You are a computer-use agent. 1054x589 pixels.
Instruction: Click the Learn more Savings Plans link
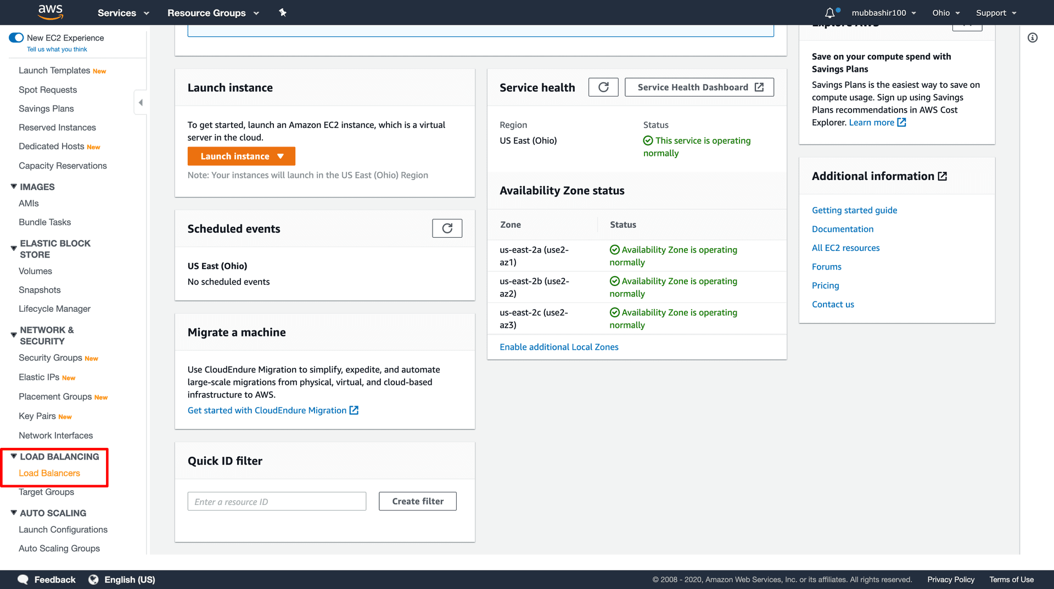click(871, 122)
